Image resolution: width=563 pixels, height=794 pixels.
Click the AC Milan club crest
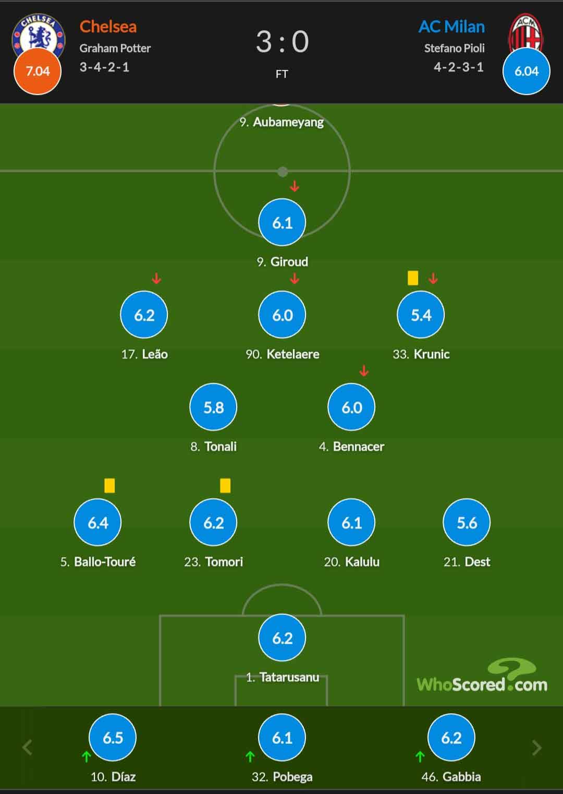tap(525, 31)
